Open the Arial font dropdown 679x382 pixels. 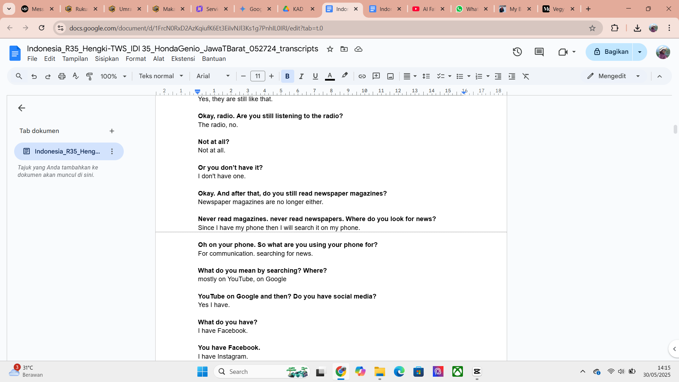click(213, 76)
